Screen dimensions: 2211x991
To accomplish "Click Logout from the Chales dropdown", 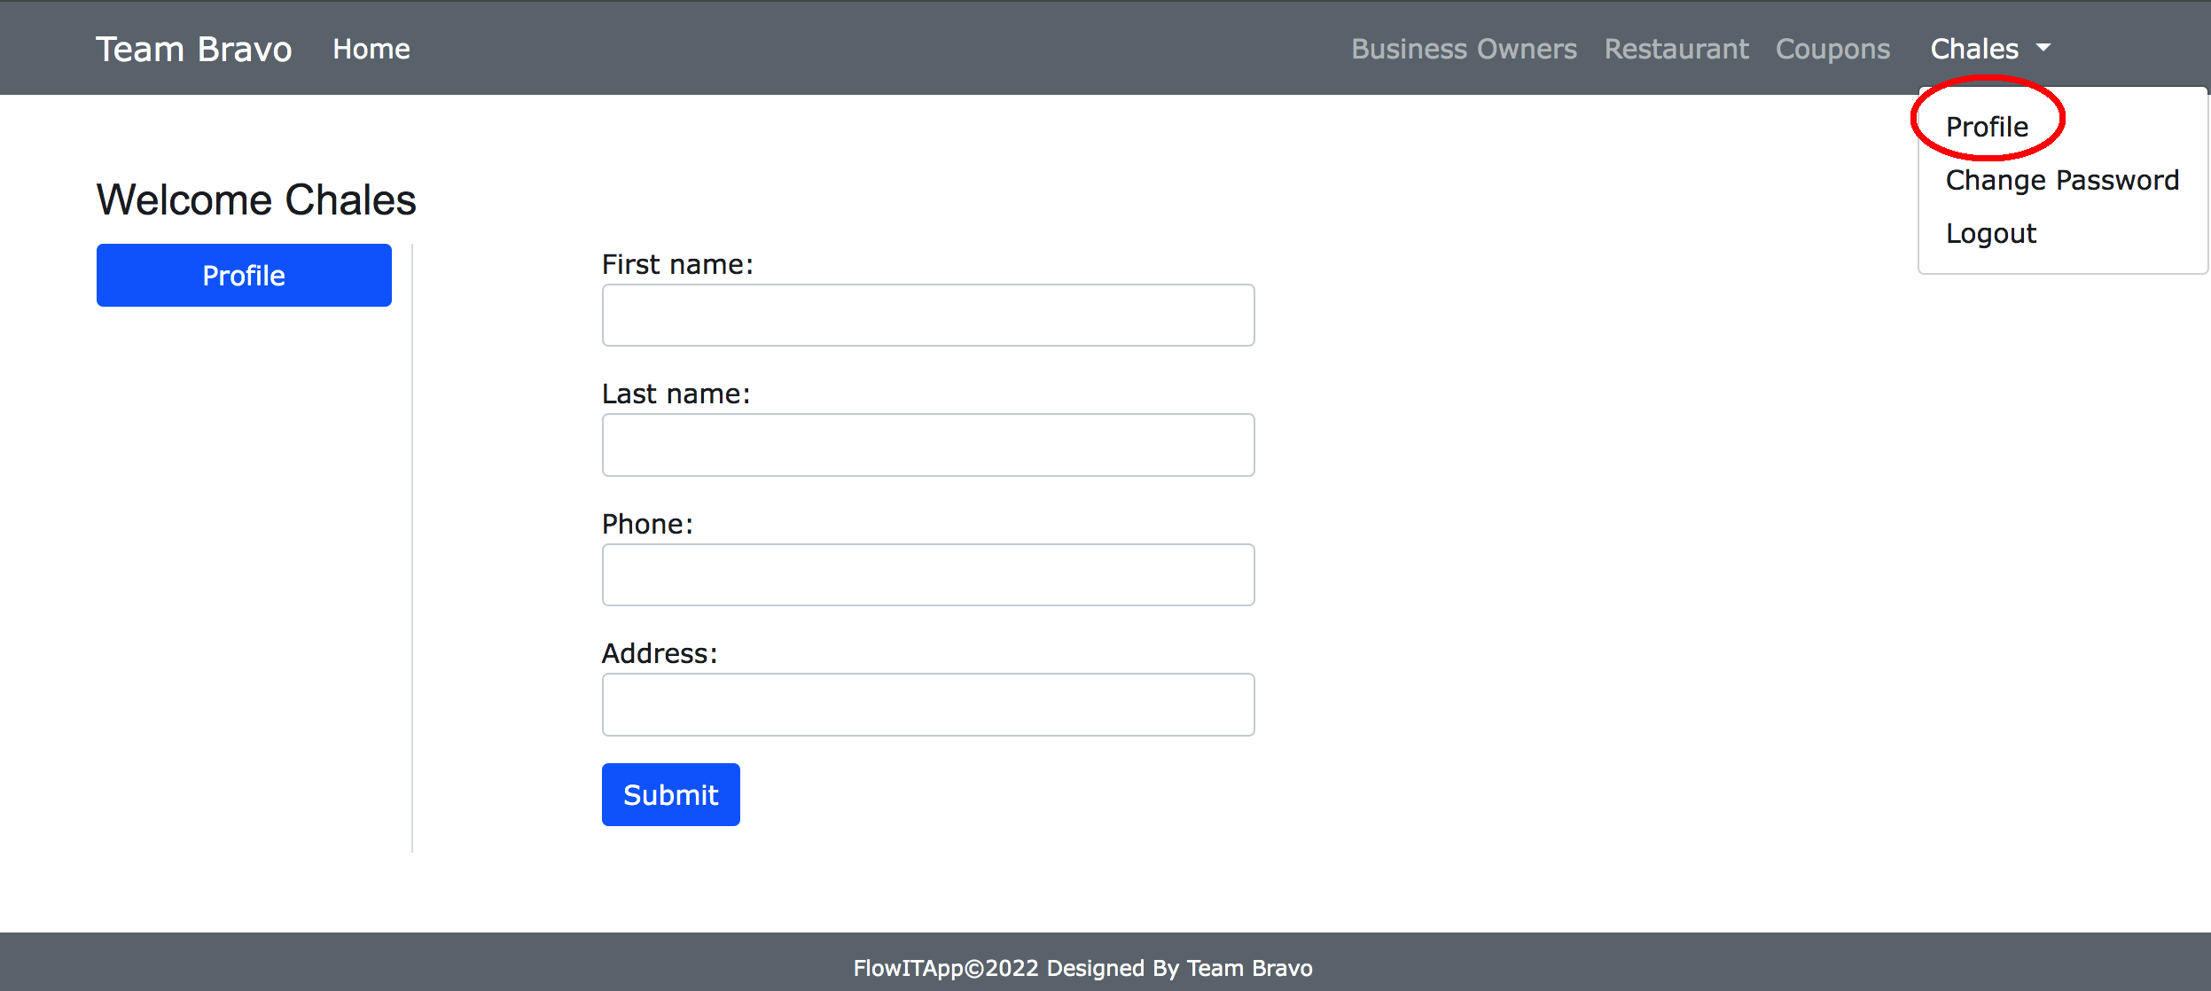I will point(1989,234).
